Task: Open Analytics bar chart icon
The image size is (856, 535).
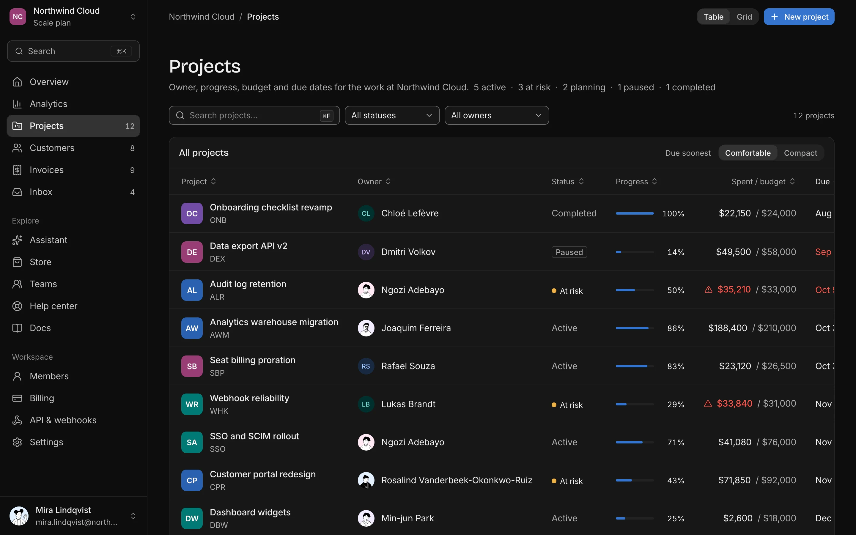Action: [17, 104]
